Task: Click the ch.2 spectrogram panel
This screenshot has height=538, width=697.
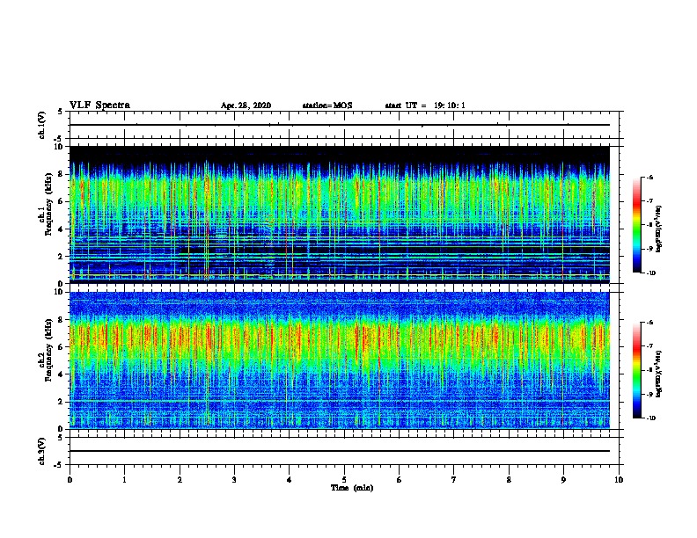Action: pyautogui.click(x=340, y=360)
